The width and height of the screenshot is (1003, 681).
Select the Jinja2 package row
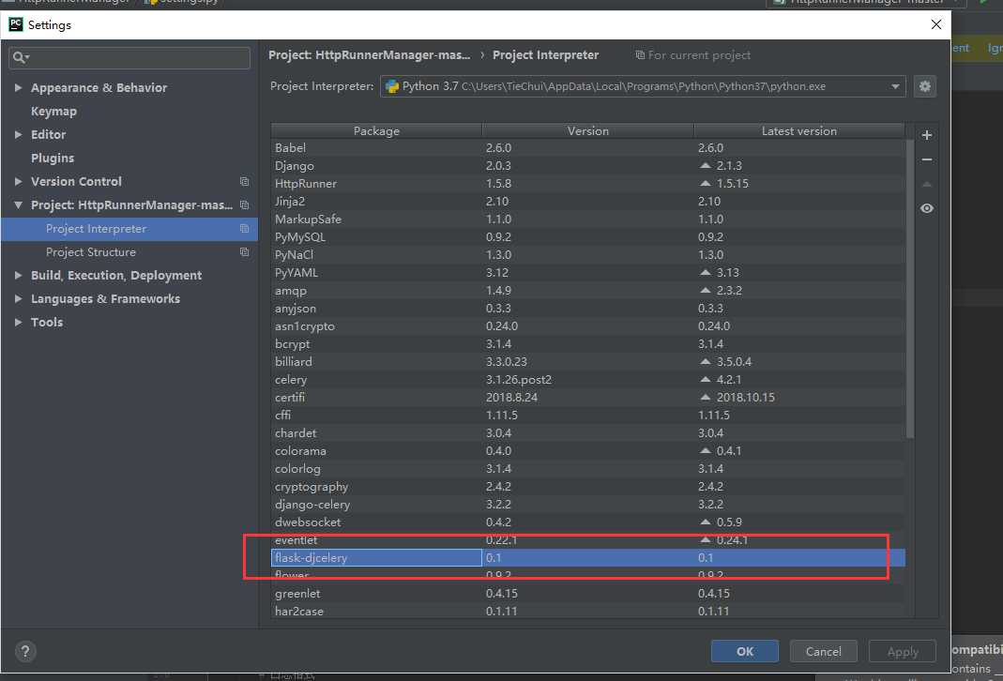coord(588,201)
